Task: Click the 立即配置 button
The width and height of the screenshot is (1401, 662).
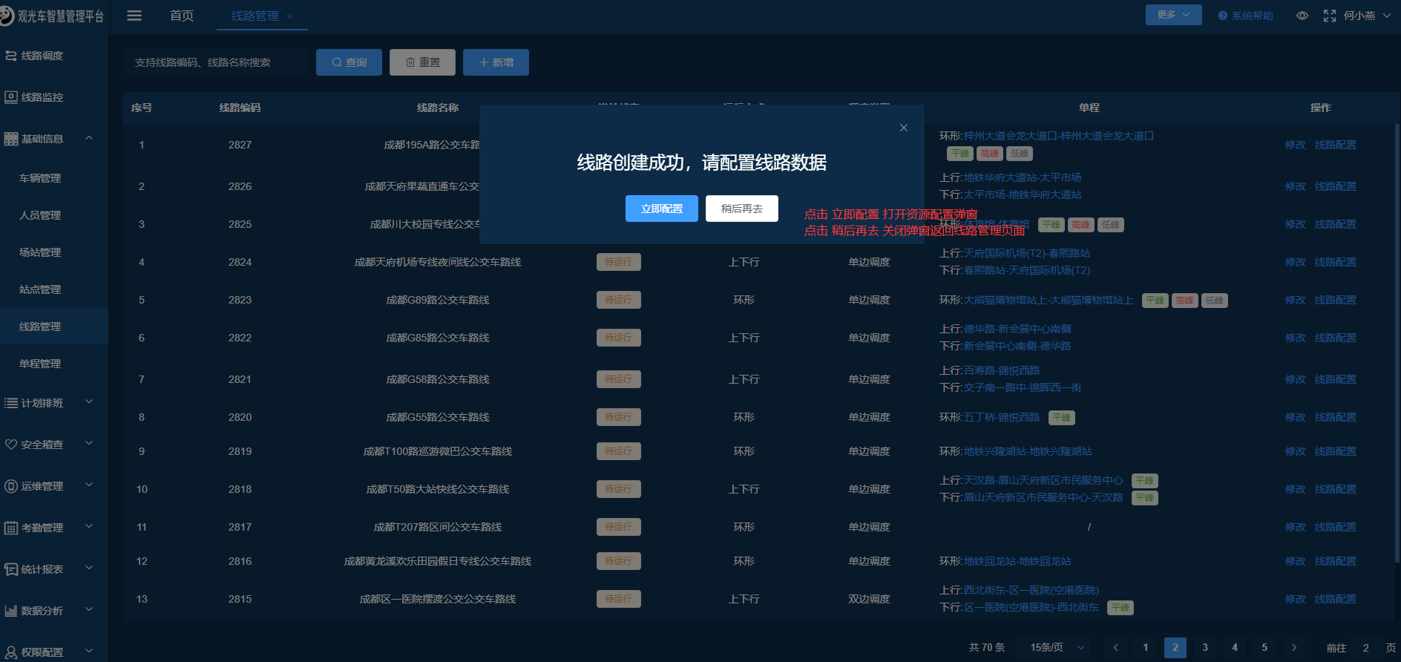Action: point(661,209)
